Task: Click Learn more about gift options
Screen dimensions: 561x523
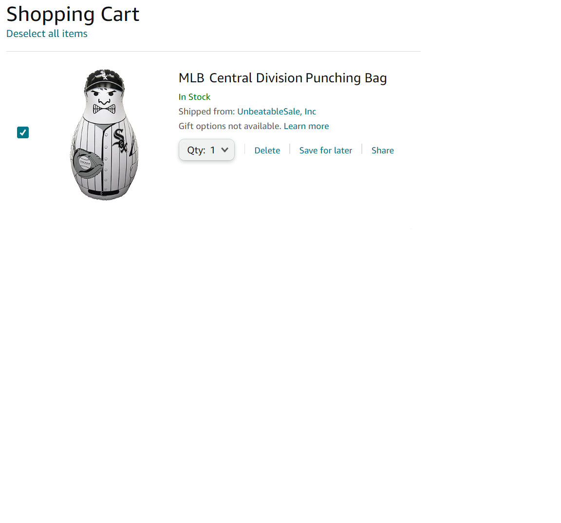Action: (x=306, y=126)
